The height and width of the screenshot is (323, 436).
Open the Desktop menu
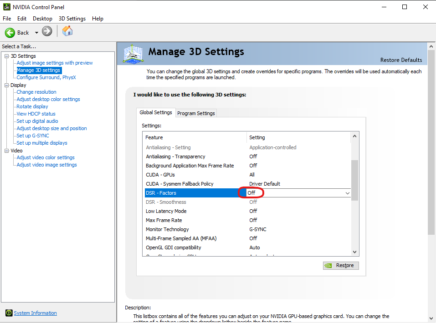coord(42,19)
